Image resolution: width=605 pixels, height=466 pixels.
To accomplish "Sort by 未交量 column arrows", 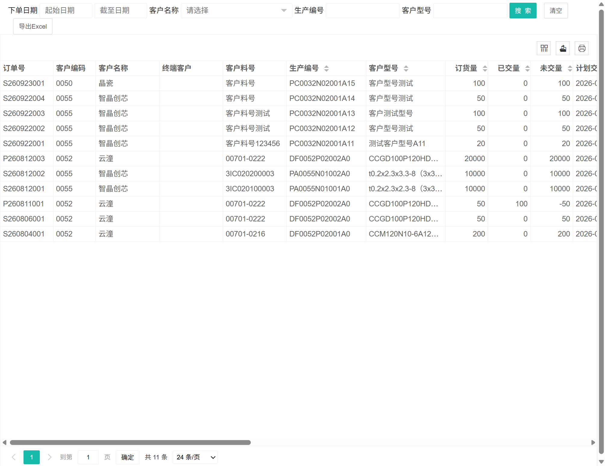I will click(570, 68).
